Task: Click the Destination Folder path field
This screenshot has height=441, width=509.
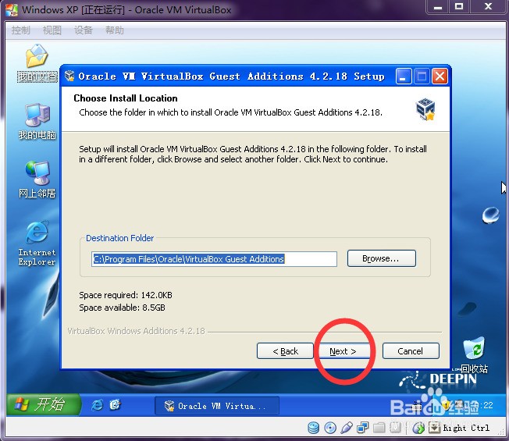Action: (214, 259)
